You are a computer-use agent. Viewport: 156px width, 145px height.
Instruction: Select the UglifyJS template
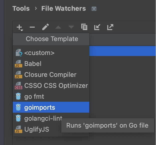point(37,129)
